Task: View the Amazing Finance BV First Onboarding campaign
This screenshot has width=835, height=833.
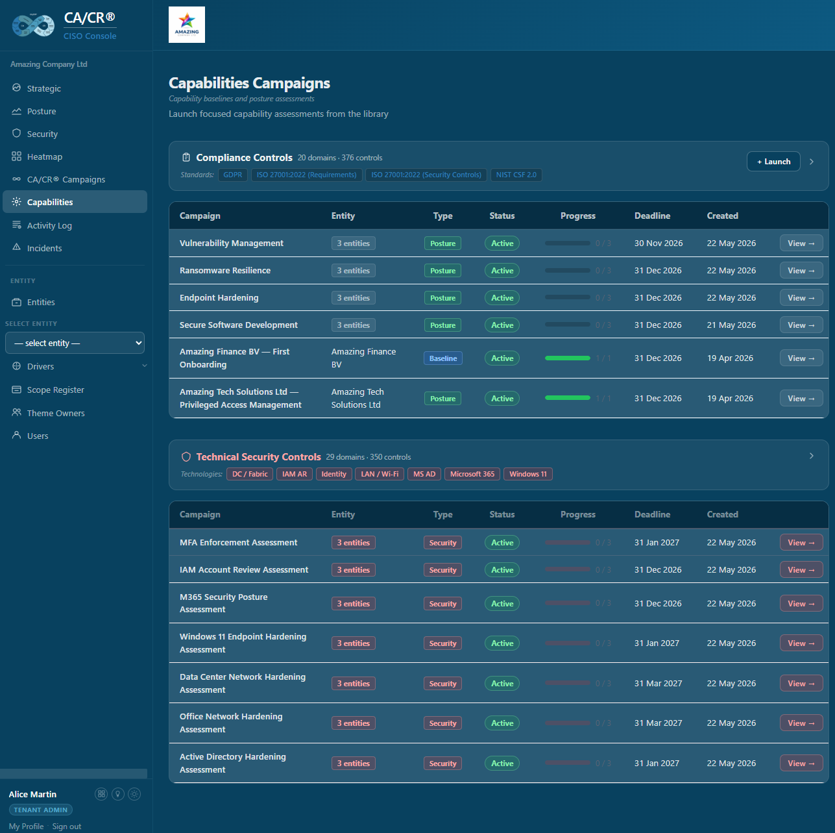Action: click(801, 358)
